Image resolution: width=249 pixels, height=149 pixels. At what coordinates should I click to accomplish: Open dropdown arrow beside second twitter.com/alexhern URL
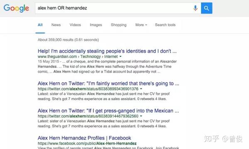(x=141, y=116)
